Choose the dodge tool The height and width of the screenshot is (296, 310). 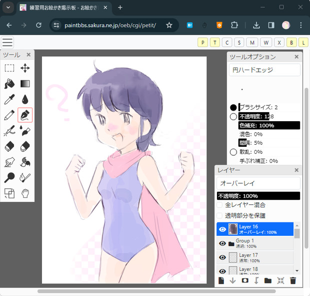pos(9,178)
